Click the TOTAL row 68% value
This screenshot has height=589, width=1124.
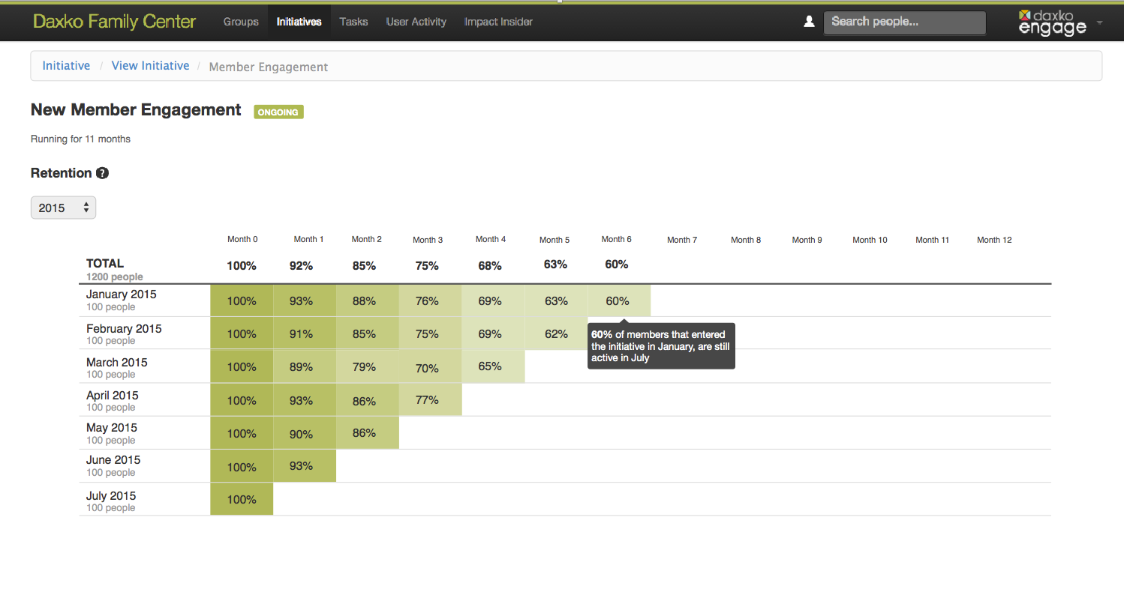click(490, 265)
